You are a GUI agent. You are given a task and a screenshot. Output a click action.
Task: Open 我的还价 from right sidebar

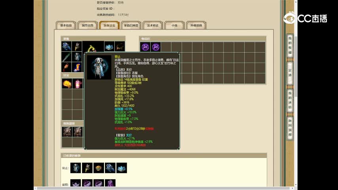click(290, 100)
